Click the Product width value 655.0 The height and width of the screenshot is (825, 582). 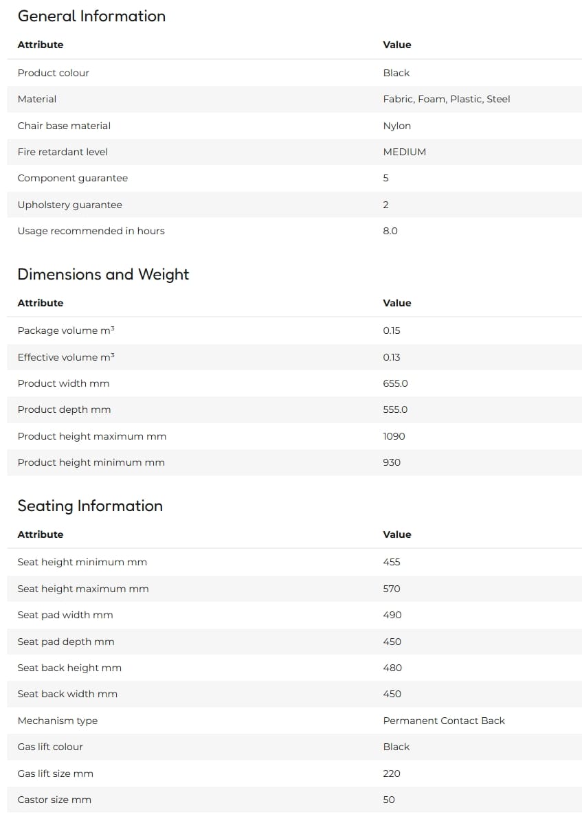pyautogui.click(x=395, y=383)
